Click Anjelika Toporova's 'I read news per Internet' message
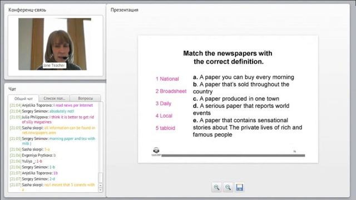Image resolution: width=356 pixels, height=200 pixels. [51, 105]
